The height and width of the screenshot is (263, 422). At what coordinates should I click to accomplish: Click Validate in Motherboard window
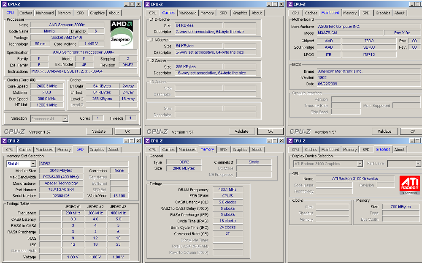[384, 131]
